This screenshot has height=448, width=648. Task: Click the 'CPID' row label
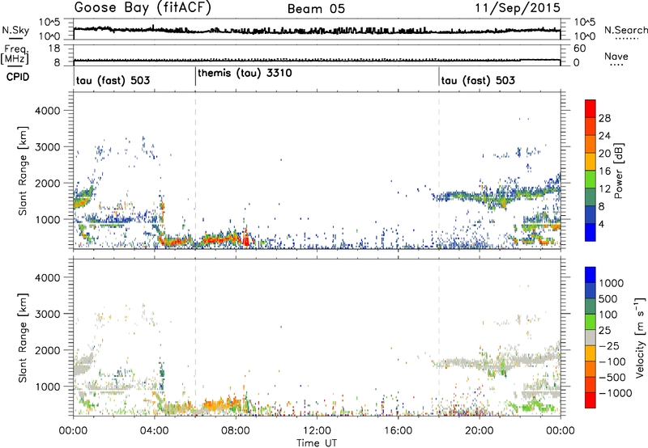(18, 77)
